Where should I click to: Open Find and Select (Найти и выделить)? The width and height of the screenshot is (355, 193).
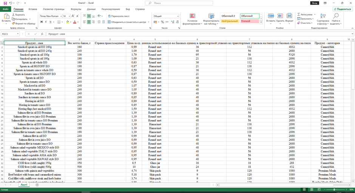(x=335, y=20)
